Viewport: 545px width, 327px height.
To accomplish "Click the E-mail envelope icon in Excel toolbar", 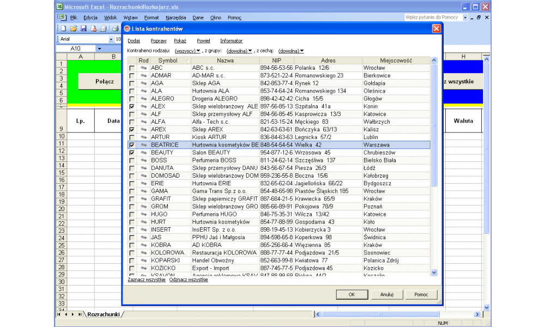I will click(104, 28).
